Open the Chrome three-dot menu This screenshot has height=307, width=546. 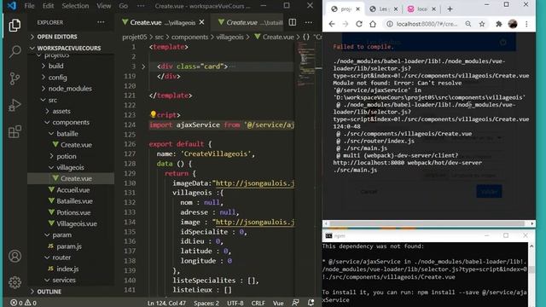pos(526,24)
